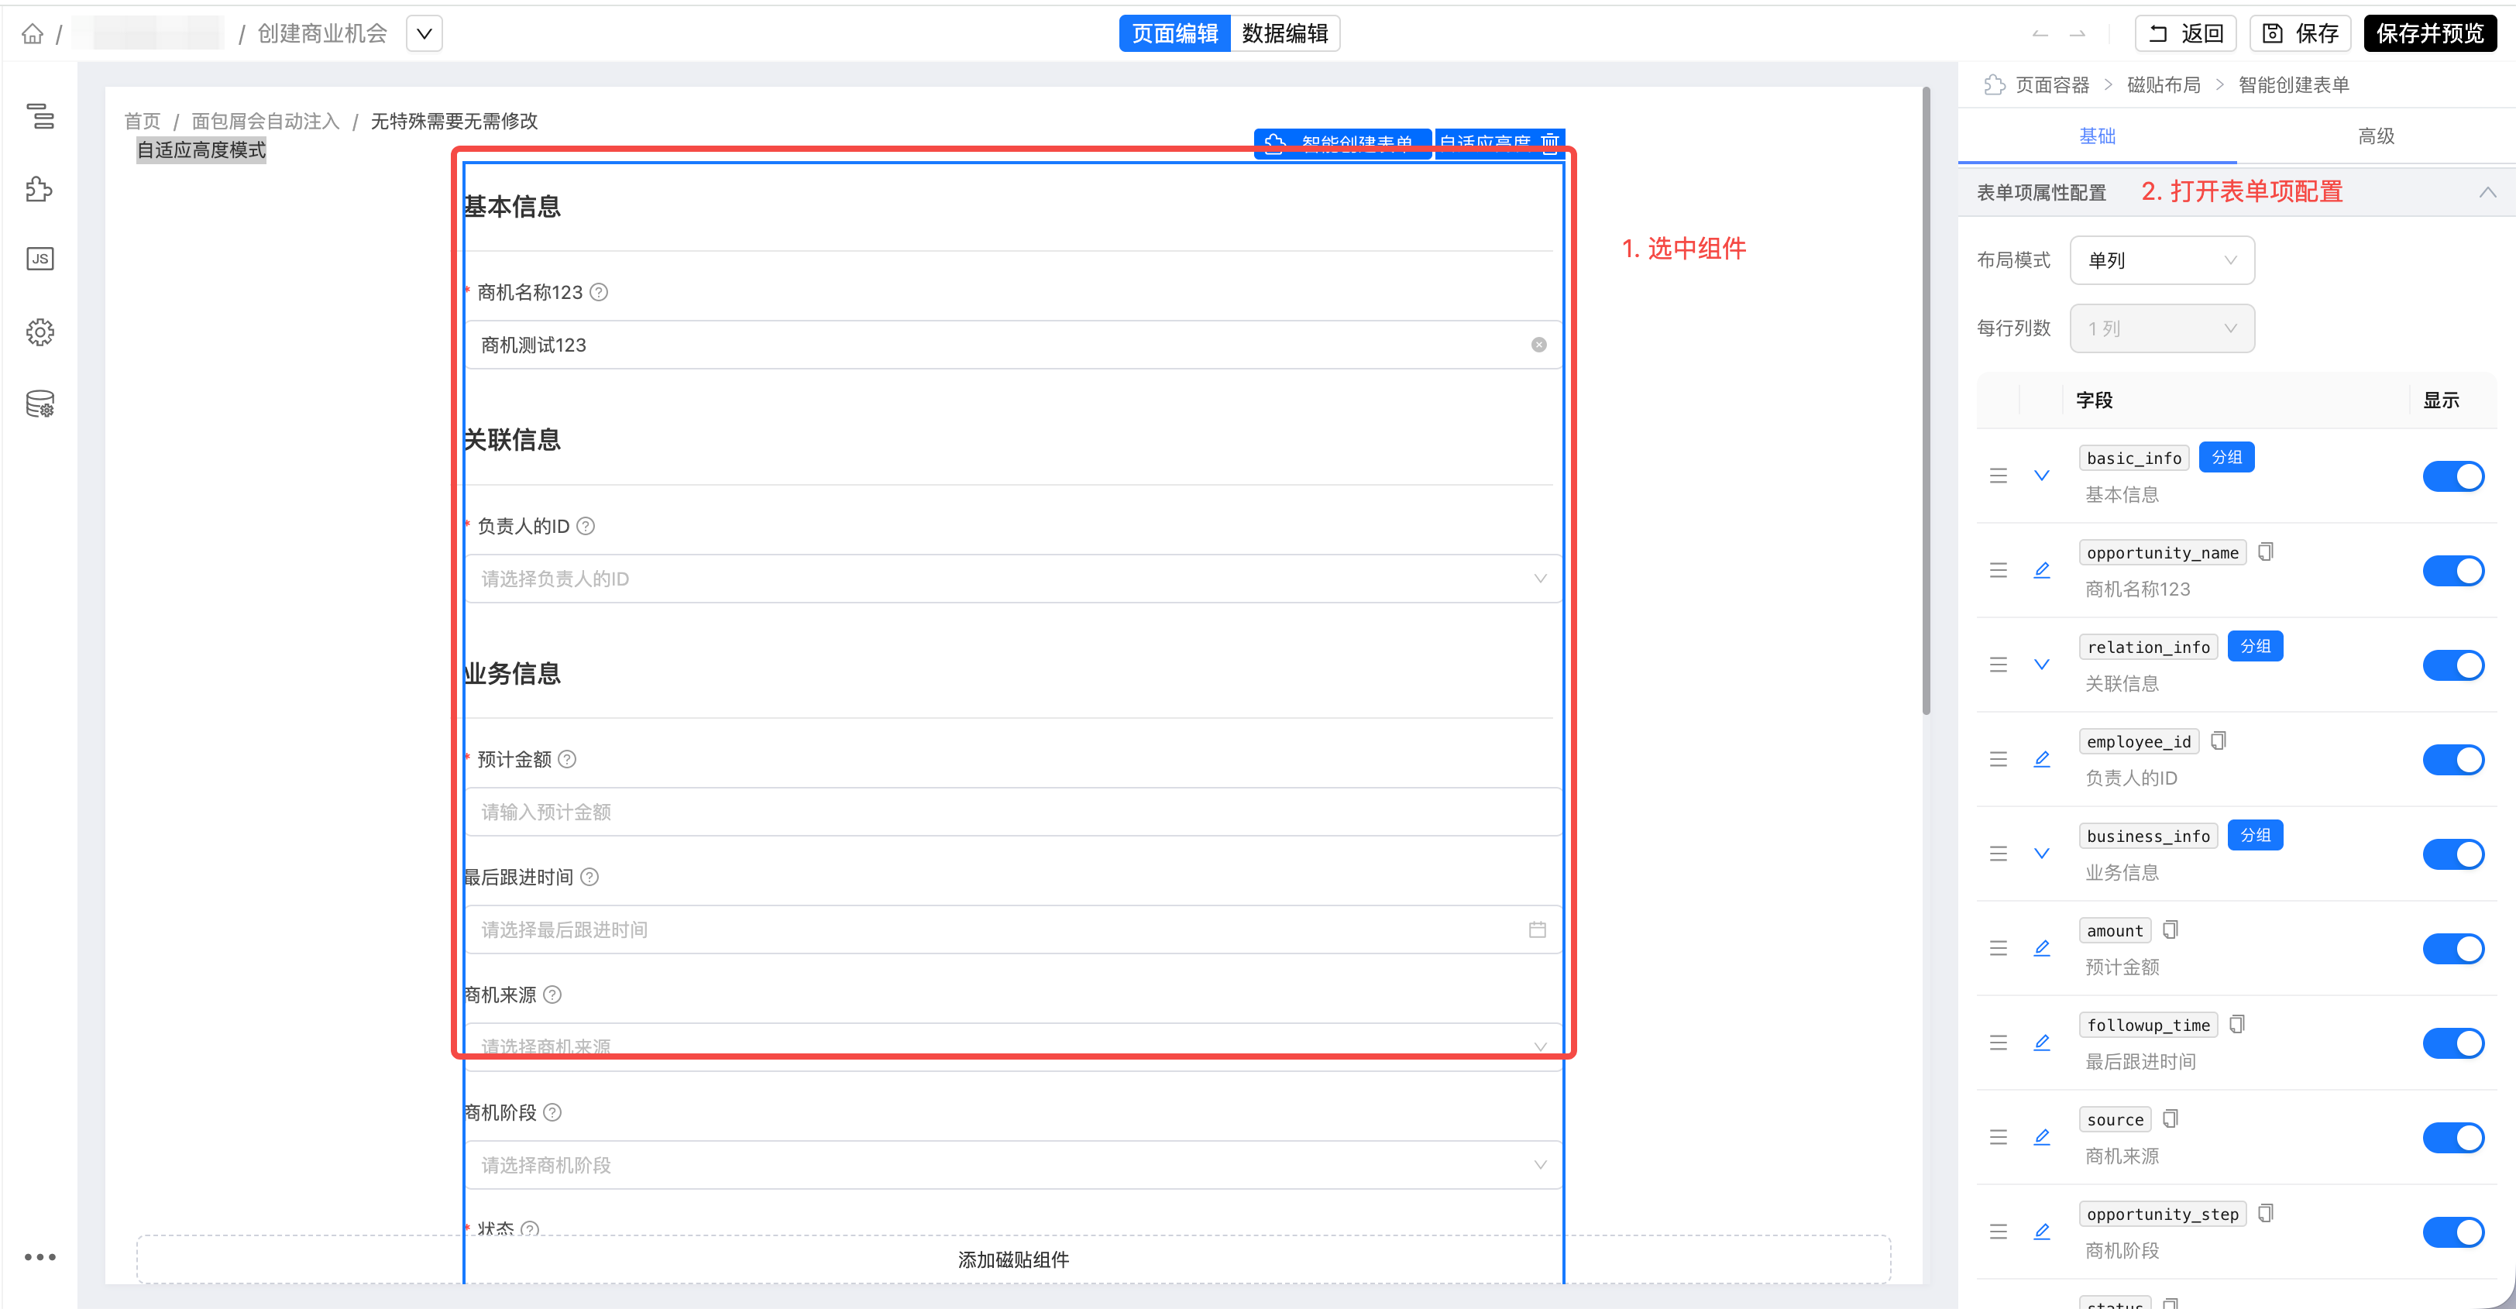
Task: Switch to 页面编辑 tab
Action: [1174, 34]
